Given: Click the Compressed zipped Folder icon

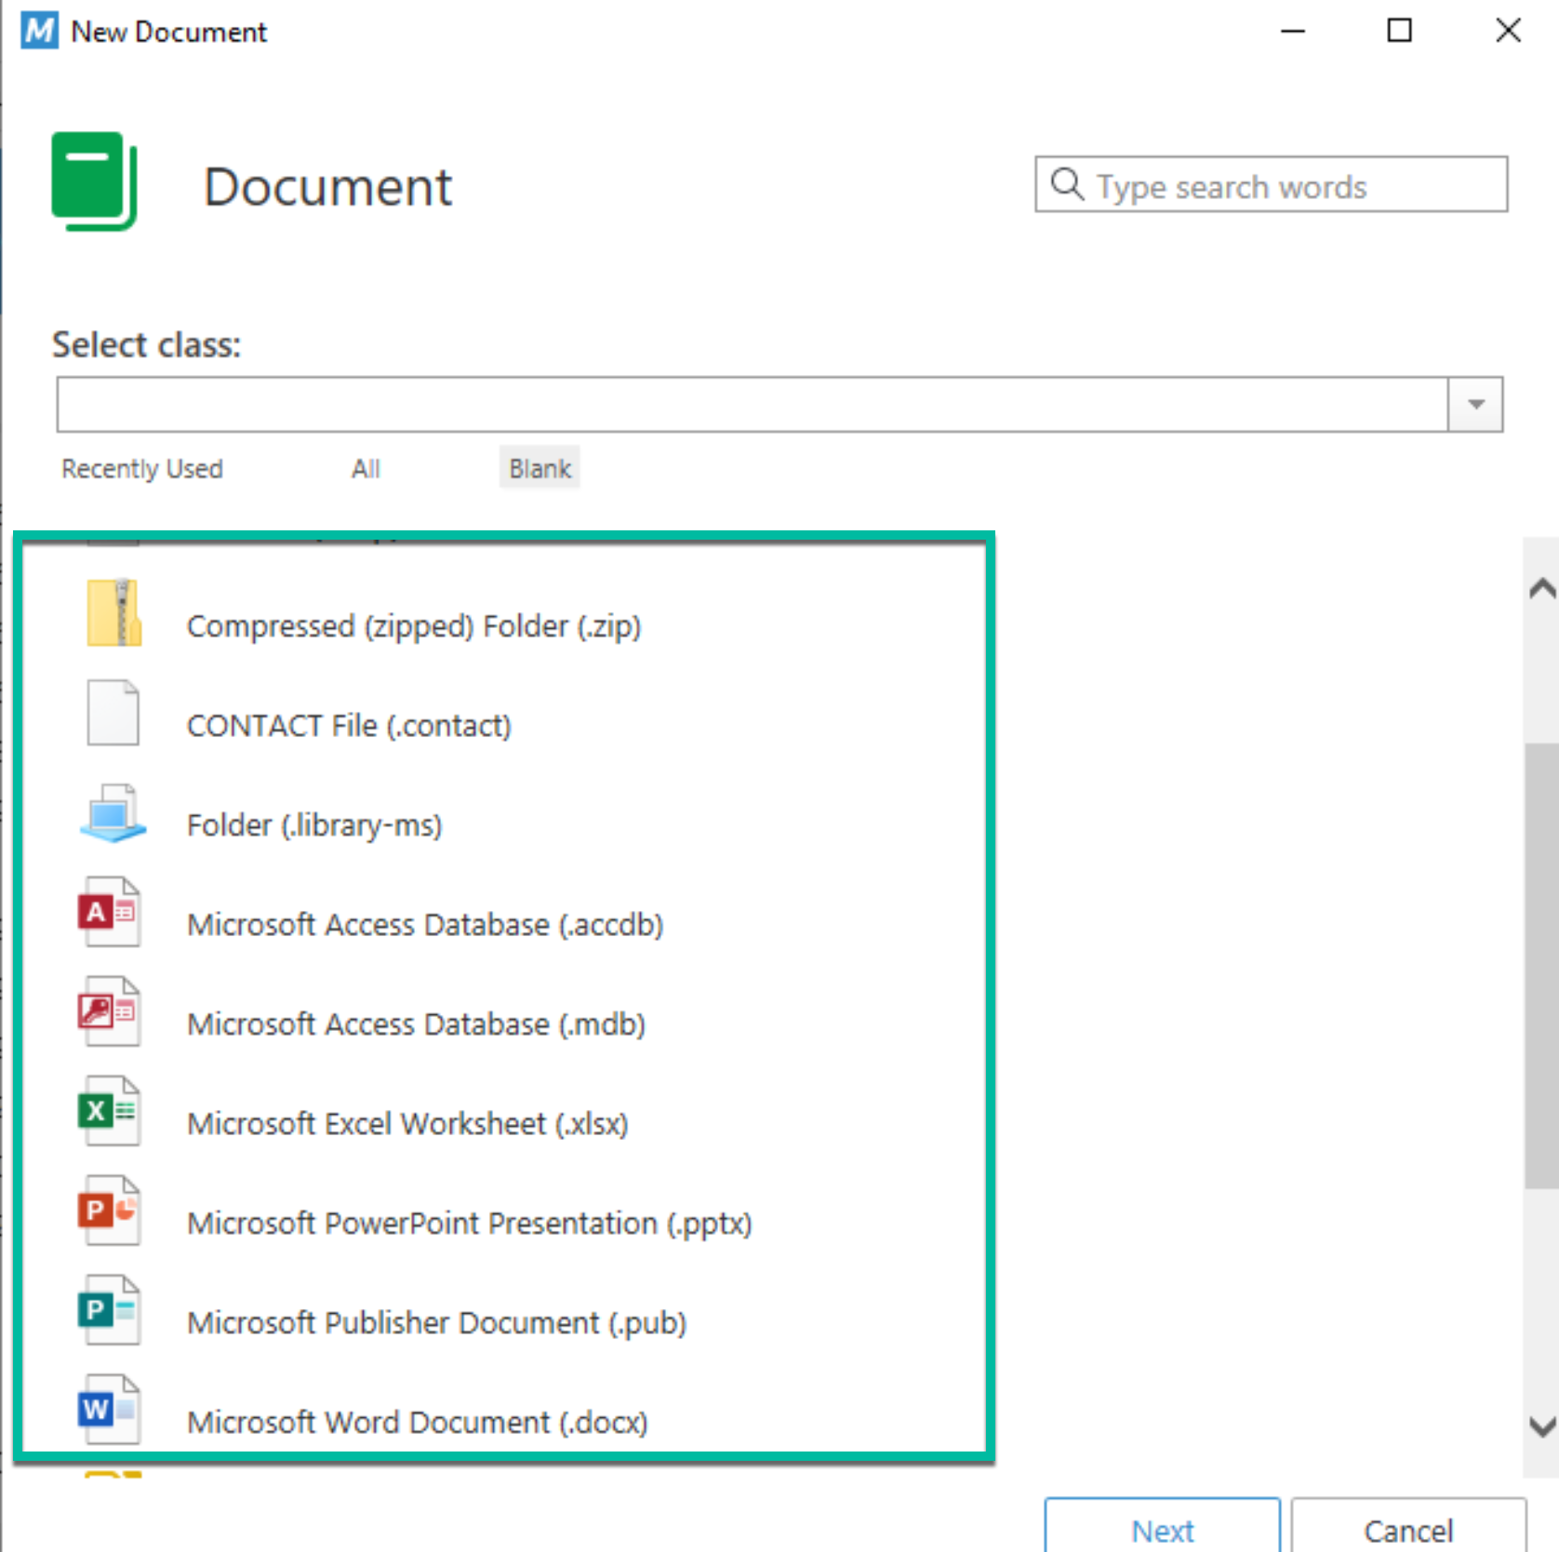Looking at the screenshot, I should (x=113, y=613).
